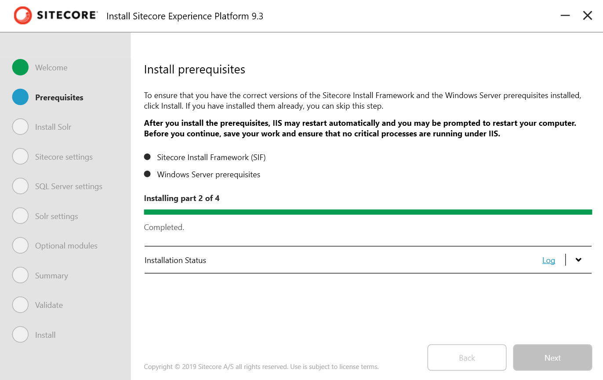Viewport: 603px width, 380px height.
Task: Click the Back button
Action: coord(467,358)
